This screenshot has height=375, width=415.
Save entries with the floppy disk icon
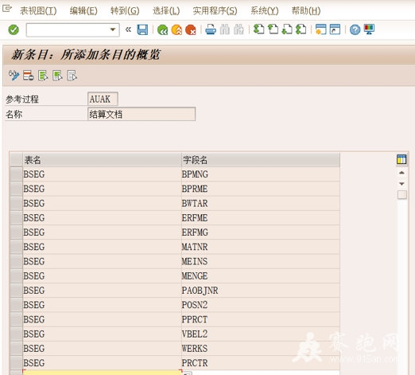(x=142, y=29)
